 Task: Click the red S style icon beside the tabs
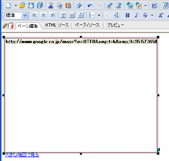tap(11, 26)
